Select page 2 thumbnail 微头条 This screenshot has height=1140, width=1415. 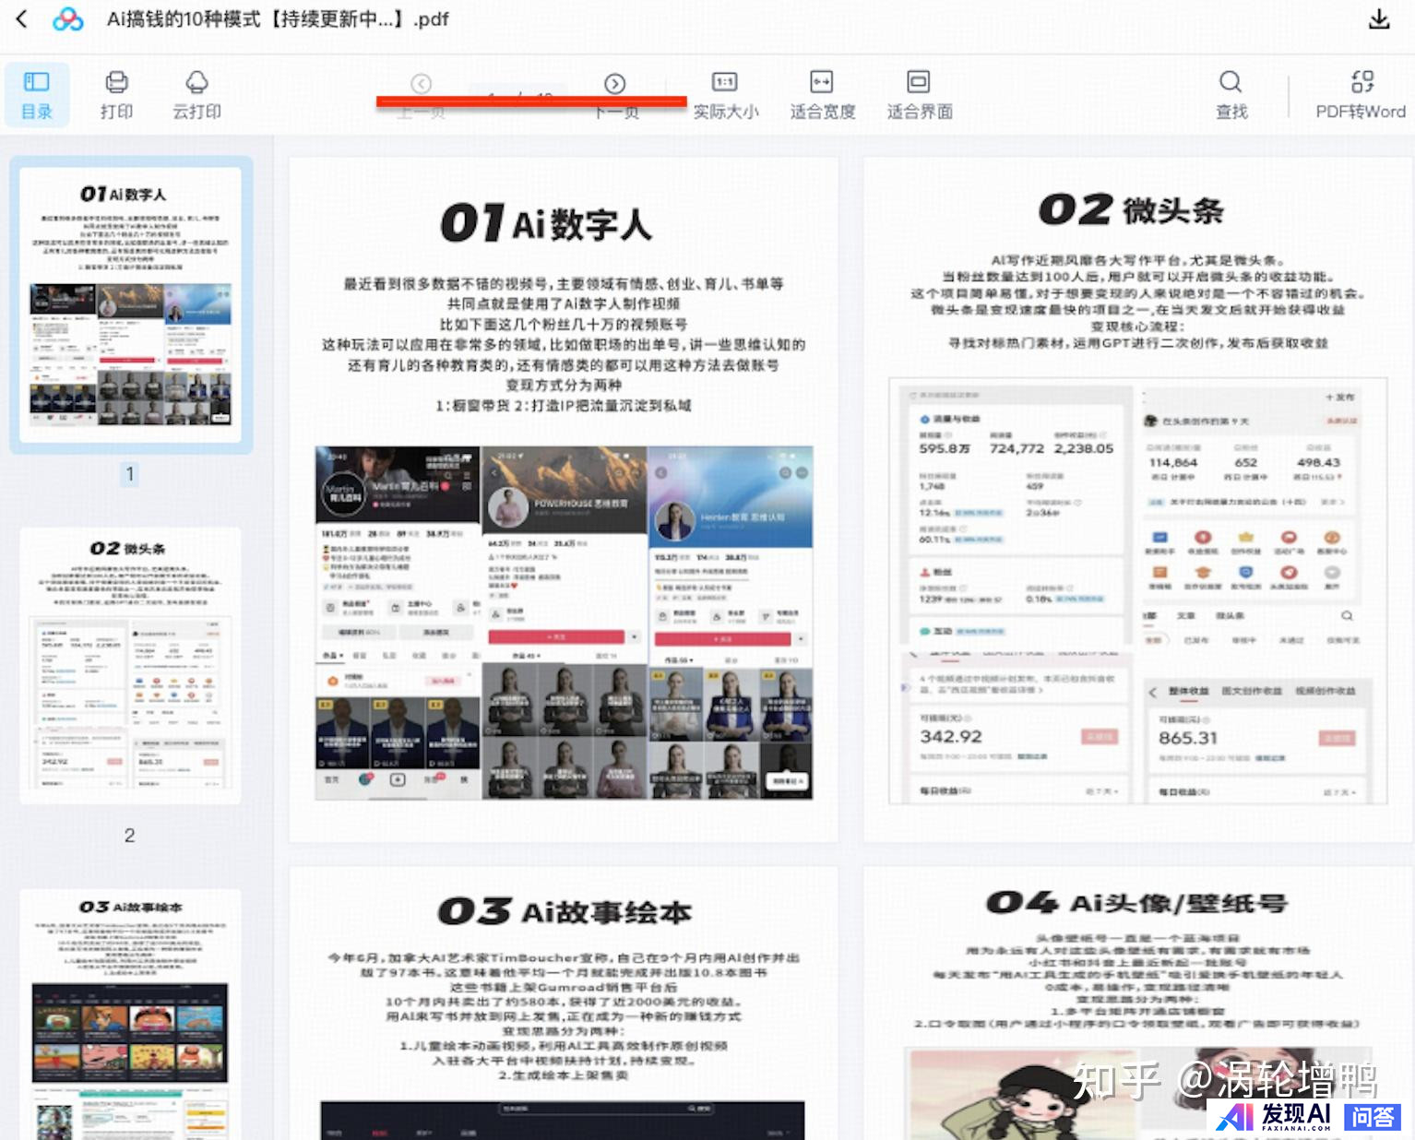[x=130, y=664]
